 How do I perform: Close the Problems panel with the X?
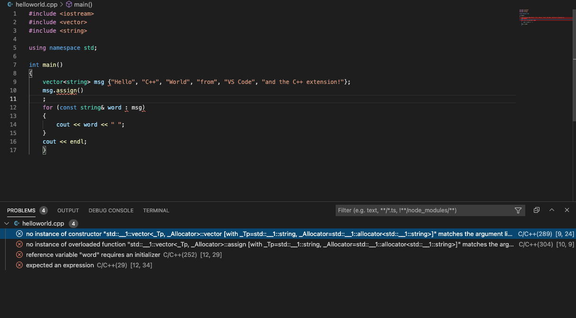pyautogui.click(x=567, y=210)
